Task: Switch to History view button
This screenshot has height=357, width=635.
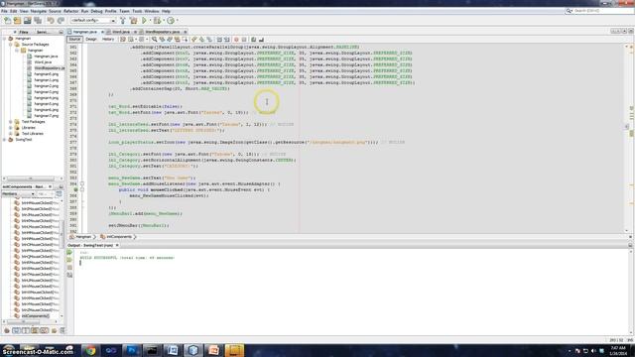Action: [108, 40]
